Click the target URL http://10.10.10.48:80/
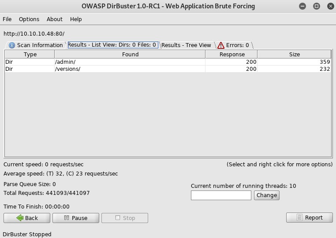Screen dimensions: 336x238 point(34,34)
